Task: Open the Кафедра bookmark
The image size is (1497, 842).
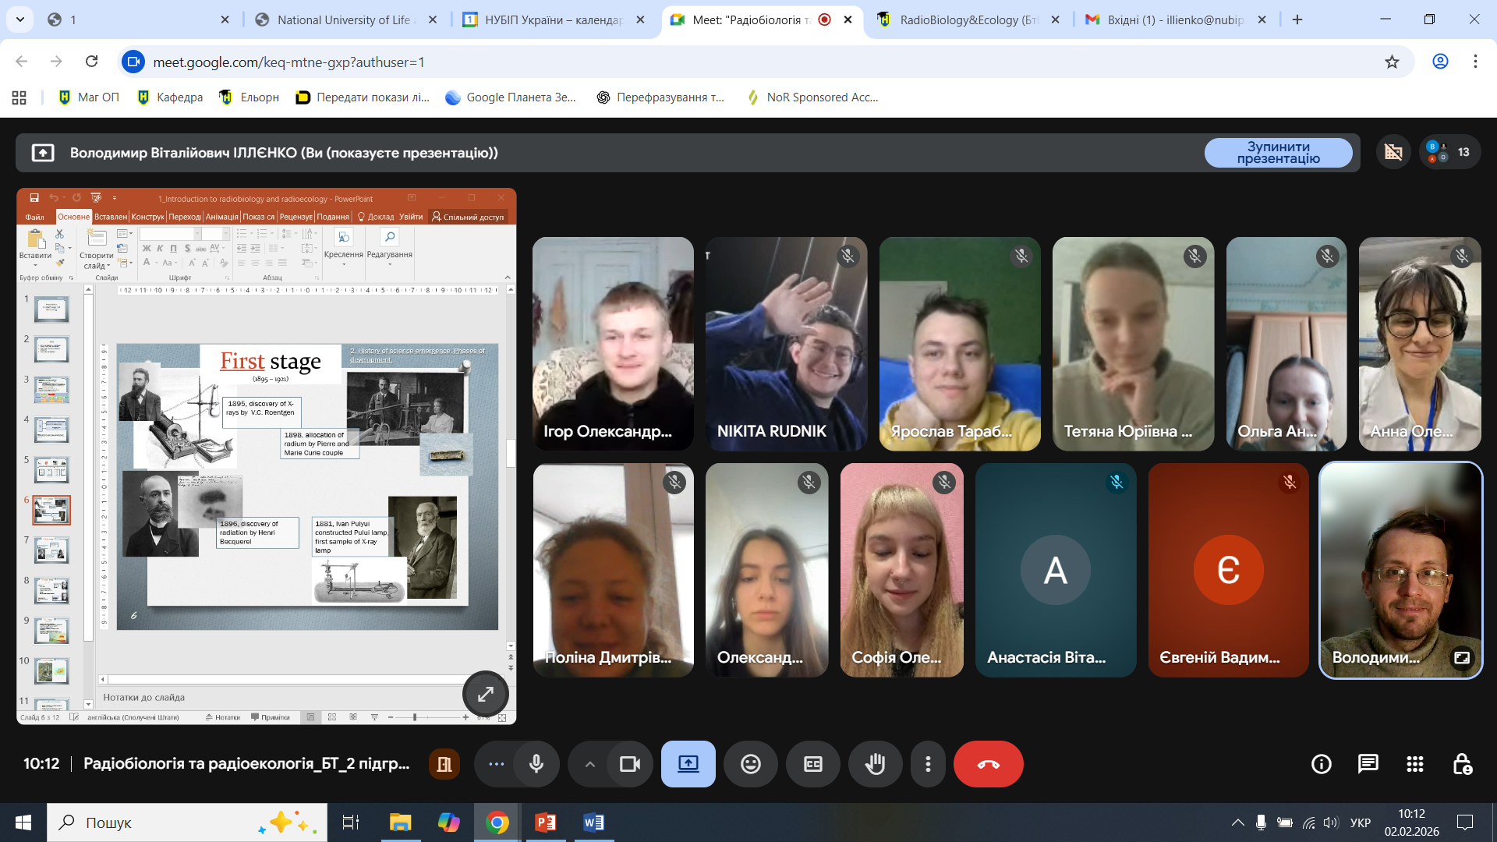Action: point(170,97)
